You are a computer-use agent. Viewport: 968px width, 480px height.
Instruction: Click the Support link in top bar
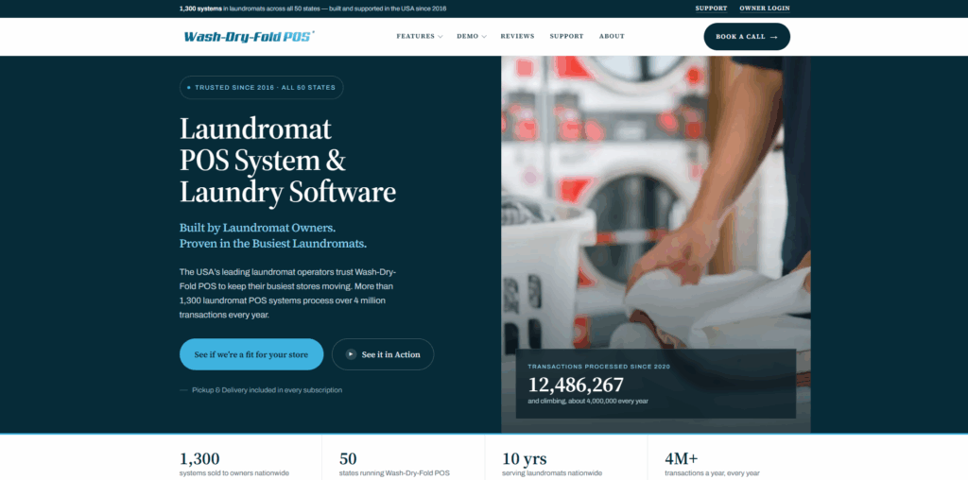(x=711, y=9)
